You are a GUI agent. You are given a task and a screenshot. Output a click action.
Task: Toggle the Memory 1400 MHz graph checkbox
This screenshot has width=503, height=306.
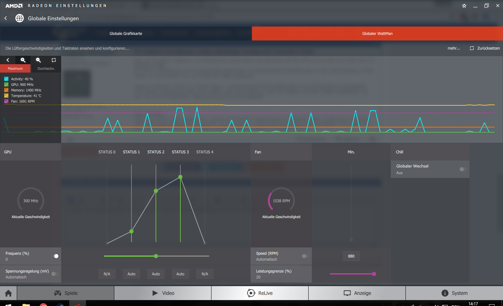[x=6, y=90]
